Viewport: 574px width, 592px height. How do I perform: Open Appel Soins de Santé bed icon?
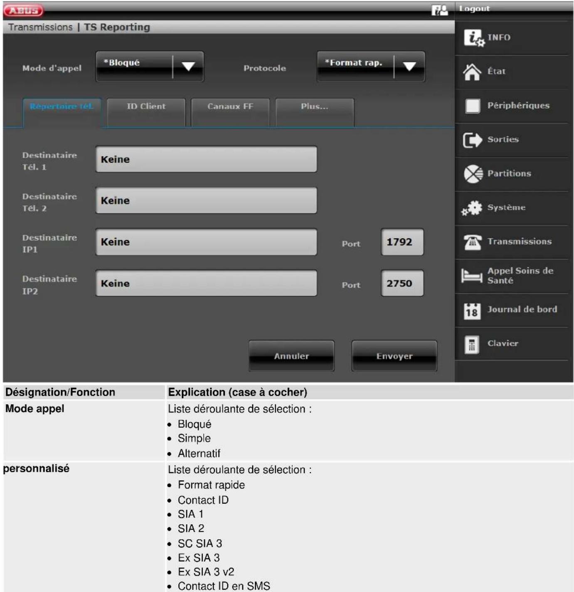(472, 276)
